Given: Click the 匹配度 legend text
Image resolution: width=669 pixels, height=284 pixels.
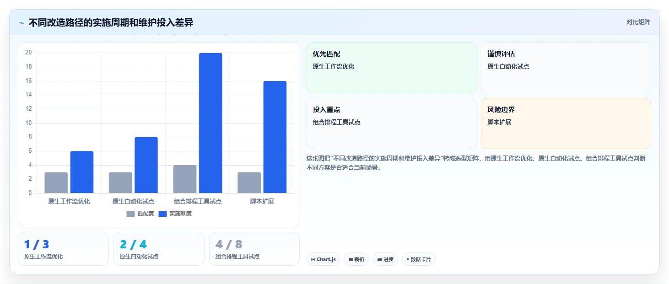Looking at the screenshot, I should (146, 214).
